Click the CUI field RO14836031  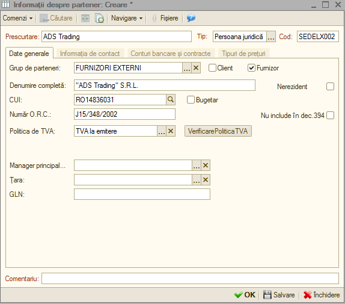120,99
